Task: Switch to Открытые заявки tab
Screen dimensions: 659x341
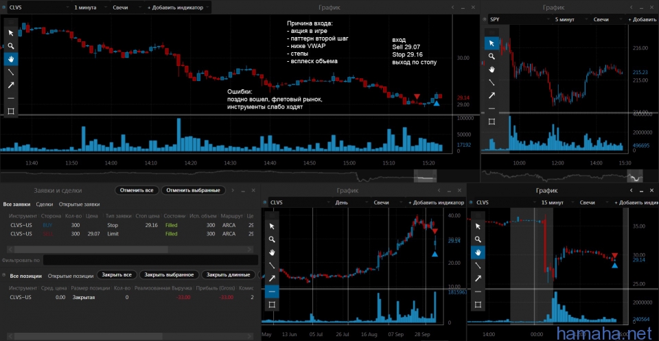Action: 79,204
